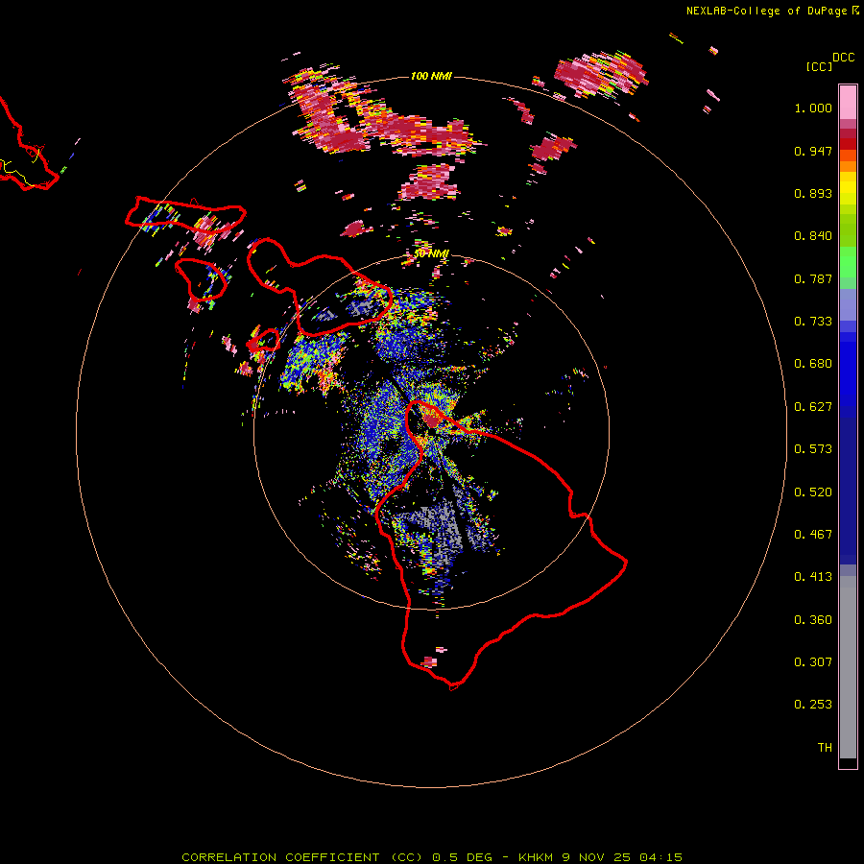Image resolution: width=864 pixels, height=864 pixels.
Task: Select the 1.000 legend value
Action: click(x=813, y=108)
